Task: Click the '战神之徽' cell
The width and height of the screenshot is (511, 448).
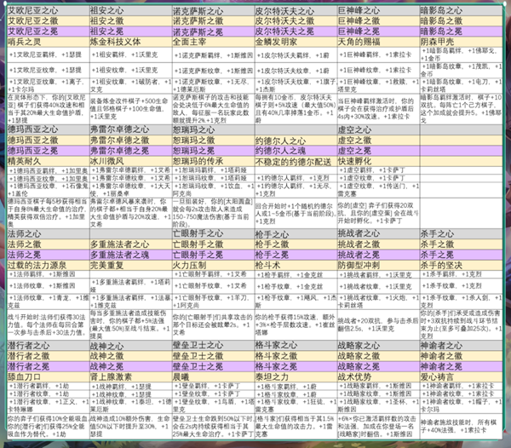Action: [130, 356]
